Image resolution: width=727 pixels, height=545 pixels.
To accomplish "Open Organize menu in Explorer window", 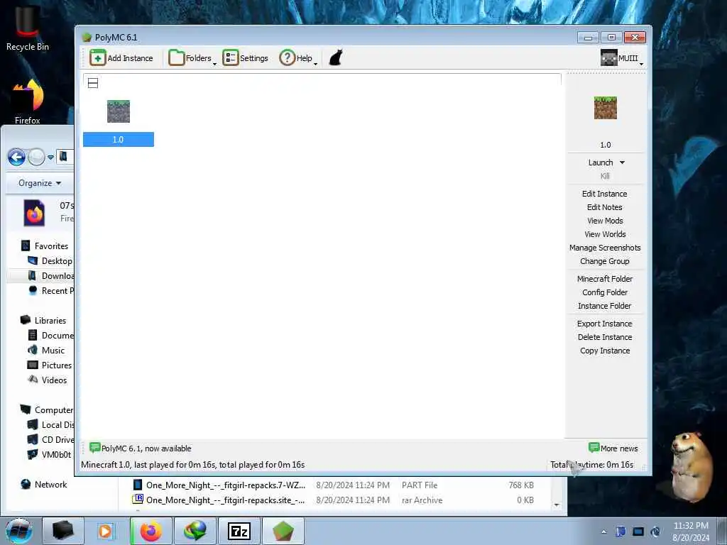I will [40, 183].
